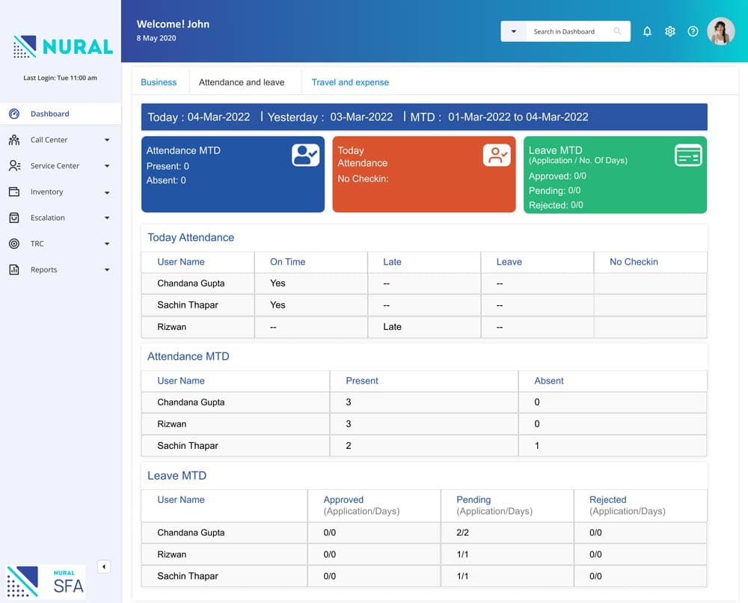Expand the Service Center menu chevron
The image size is (748, 603).
click(x=105, y=165)
